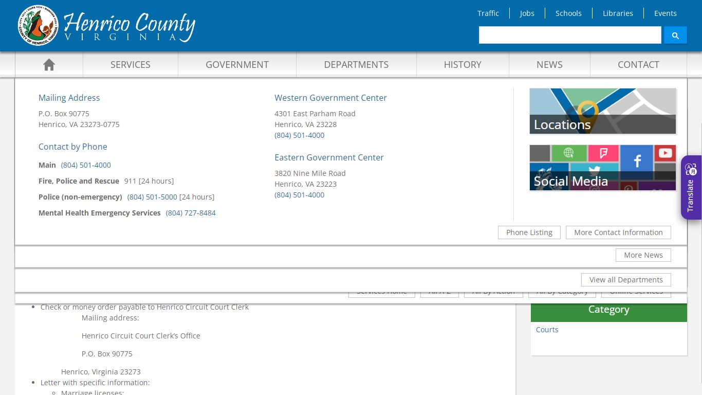This screenshot has width=702, height=395.
Task: Click the Mailing Address heading
Action: [69, 98]
